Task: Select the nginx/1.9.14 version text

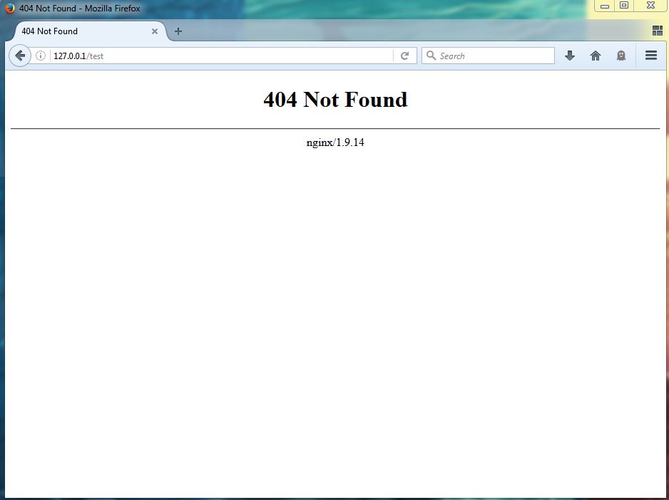Action: (x=334, y=142)
